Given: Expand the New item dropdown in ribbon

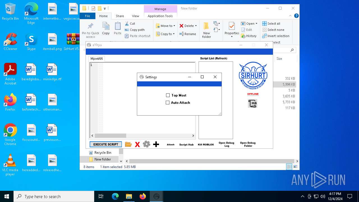Looking at the screenshot, I should pos(217,24).
